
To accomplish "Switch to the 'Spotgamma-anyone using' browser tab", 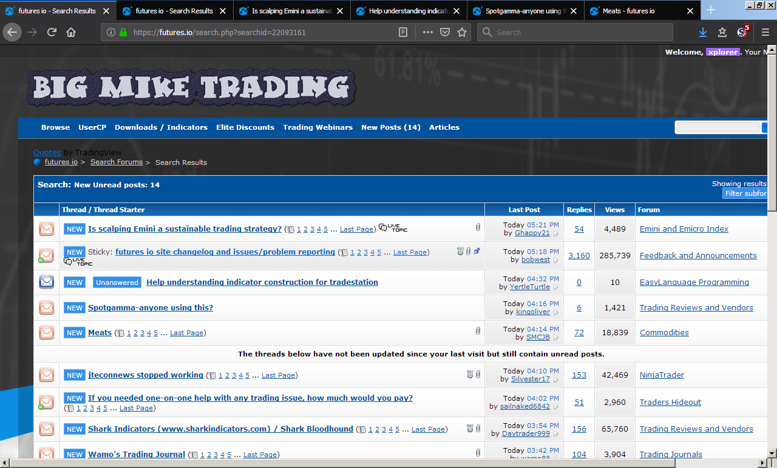I will [x=526, y=11].
